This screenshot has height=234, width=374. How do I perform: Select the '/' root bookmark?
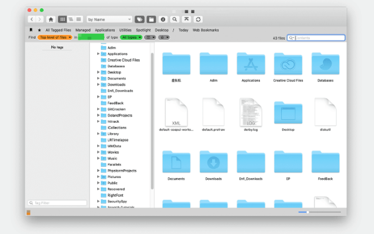(x=173, y=30)
